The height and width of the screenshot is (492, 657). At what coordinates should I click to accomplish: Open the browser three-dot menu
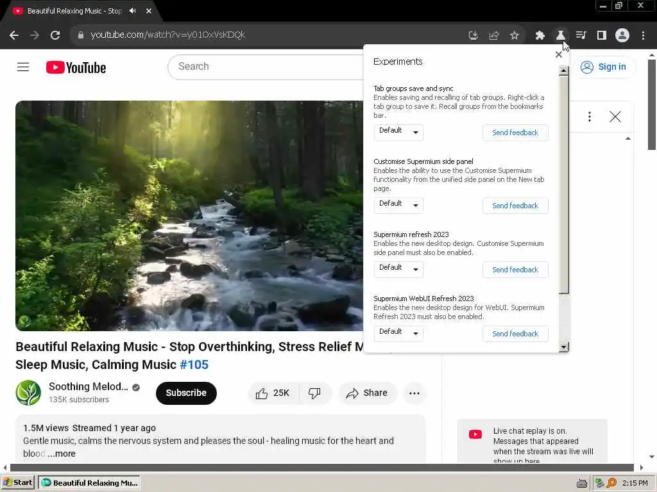pos(643,36)
